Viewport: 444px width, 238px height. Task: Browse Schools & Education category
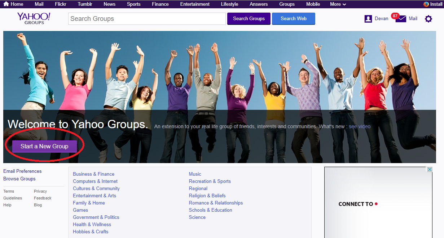tap(211, 210)
